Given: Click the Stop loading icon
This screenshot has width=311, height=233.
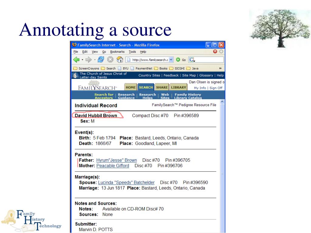Looking at the screenshot, I should point(110,59).
